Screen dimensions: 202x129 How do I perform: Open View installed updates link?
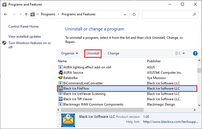(x=25, y=37)
